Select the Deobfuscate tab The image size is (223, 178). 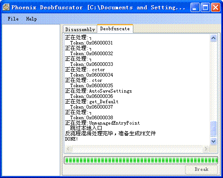(115, 28)
